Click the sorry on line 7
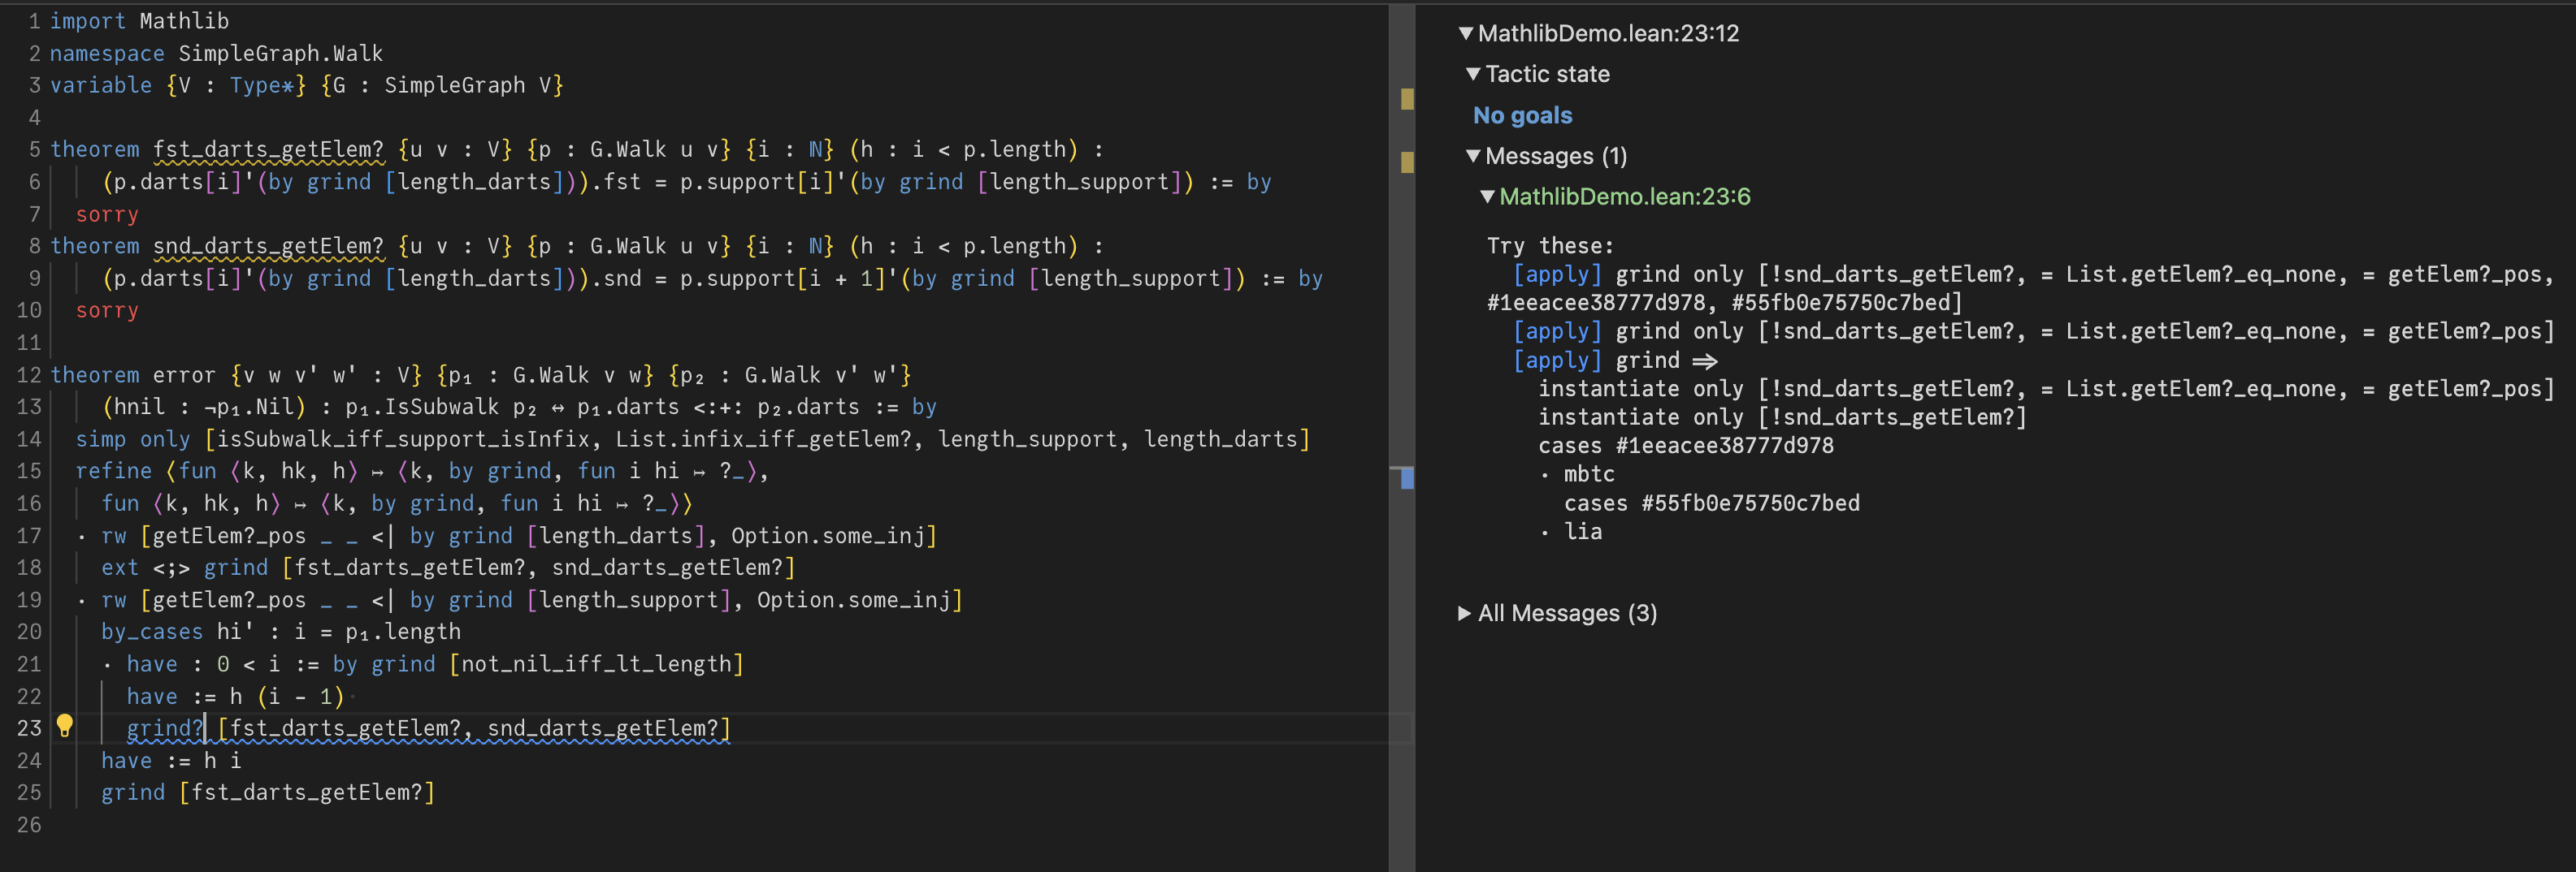The width and height of the screenshot is (2576, 872). [107, 215]
